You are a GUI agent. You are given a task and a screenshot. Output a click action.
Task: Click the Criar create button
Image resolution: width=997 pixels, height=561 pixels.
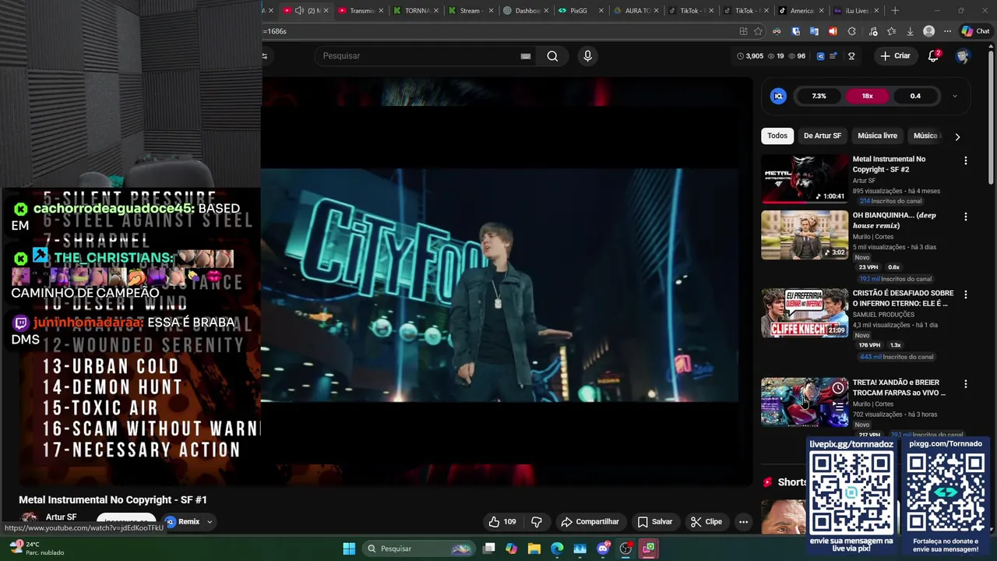pyautogui.click(x=895, y=56)
